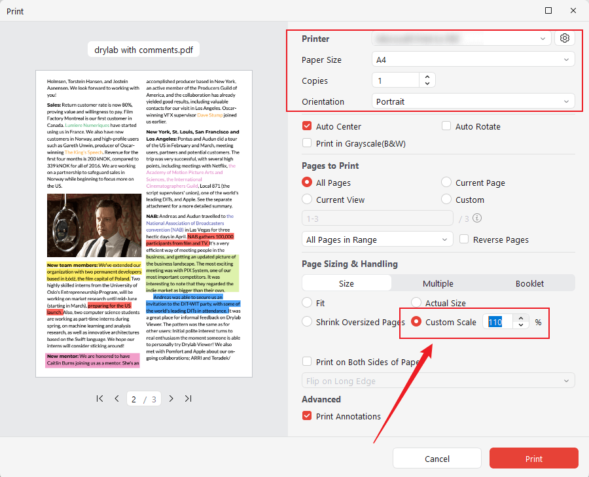Disable Print Annotations

click(306, 415)
